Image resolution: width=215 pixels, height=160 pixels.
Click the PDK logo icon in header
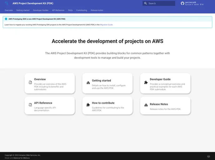point(7,3)
